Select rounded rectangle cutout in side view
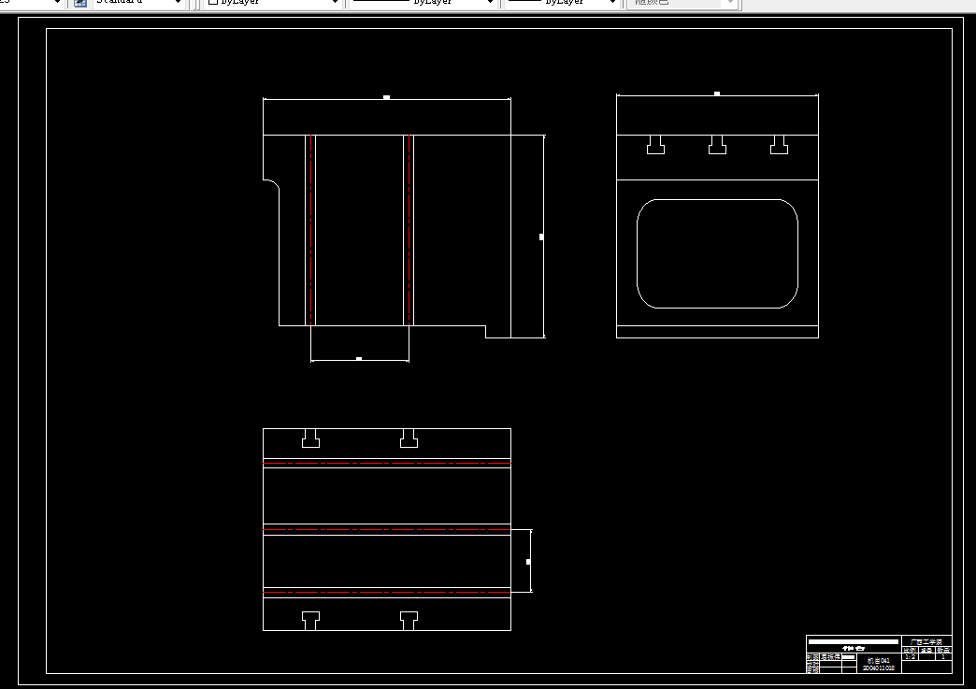Viewport: 976px width, 689px height. coord(717,254)
